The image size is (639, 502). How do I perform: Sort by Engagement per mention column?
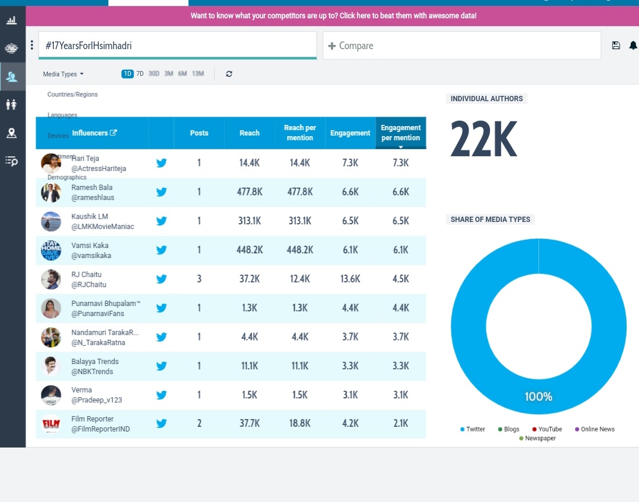tap(401, 133)
